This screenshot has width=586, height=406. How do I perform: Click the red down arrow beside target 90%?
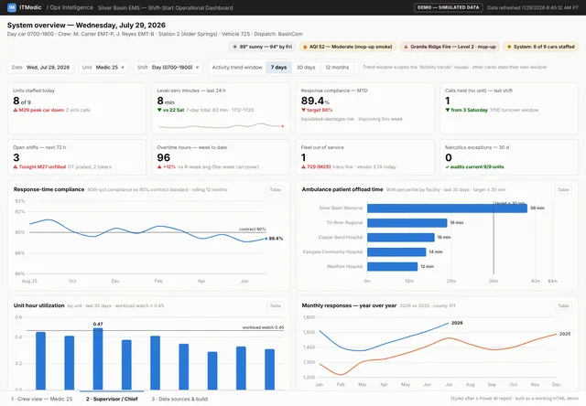tap(303, 110)
